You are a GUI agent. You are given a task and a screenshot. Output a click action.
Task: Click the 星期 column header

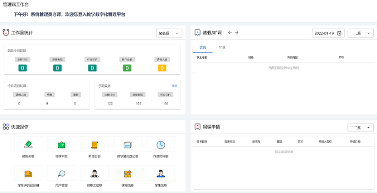[279, 142]
